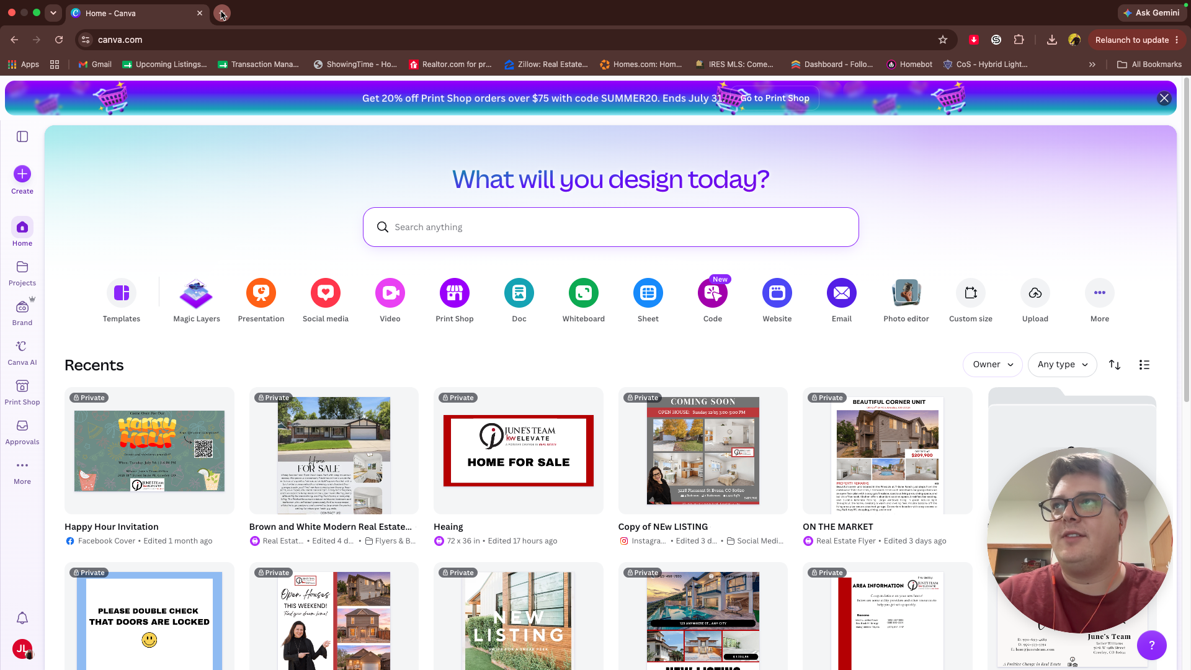
Task: Open Realtor.com for pr... bookmark
Action: pyautogui.click(x=450, y=65)
